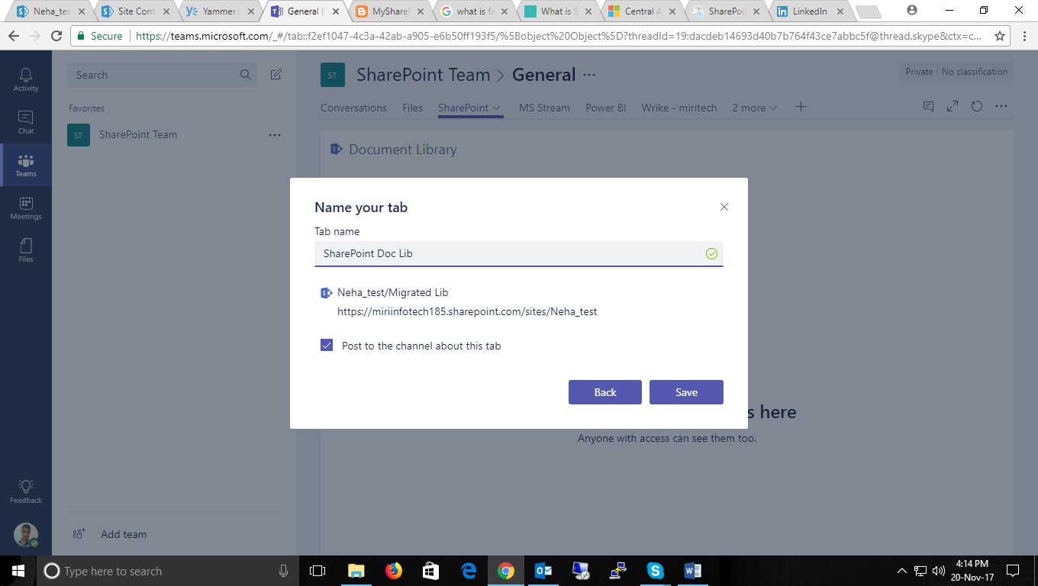Expand the tab to fullscreen
1038x586 pixels.
[952, 107]
